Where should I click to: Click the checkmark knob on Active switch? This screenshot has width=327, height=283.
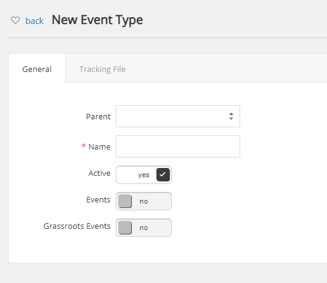click(163, 175)
